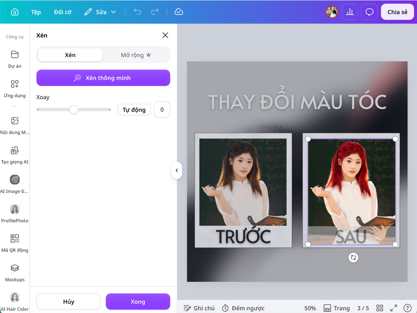The image size is (417, 313).
Task: Click the Chia sẻ share button
Action: 397,12
